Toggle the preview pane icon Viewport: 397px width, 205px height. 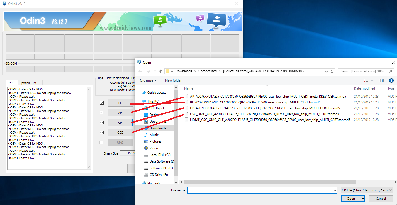pyautogui.click(x=381, y=80)
